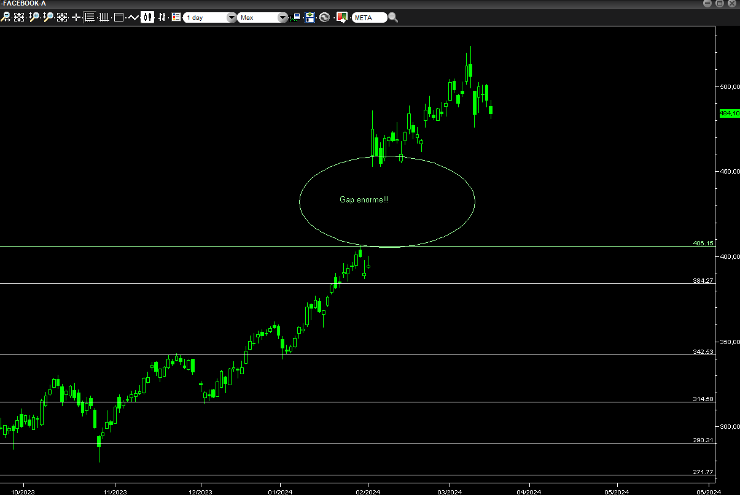
Task: Click the 406.15 horizontal level label
Action: pyautogui.click(x=703, y=244)
